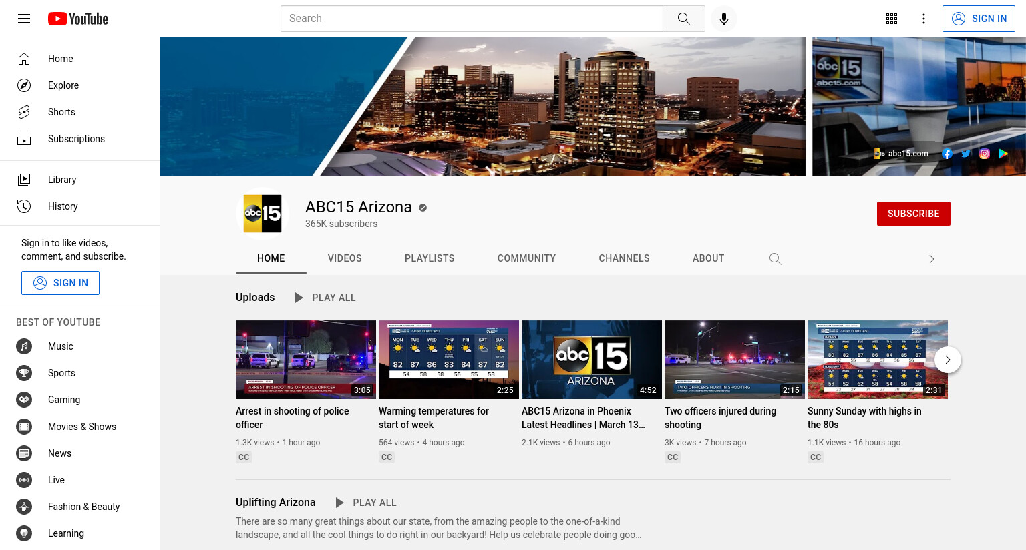Click title 'Two officers injured during shooting'
This screenshot has width=1026, height=550.
pos(720,418)
